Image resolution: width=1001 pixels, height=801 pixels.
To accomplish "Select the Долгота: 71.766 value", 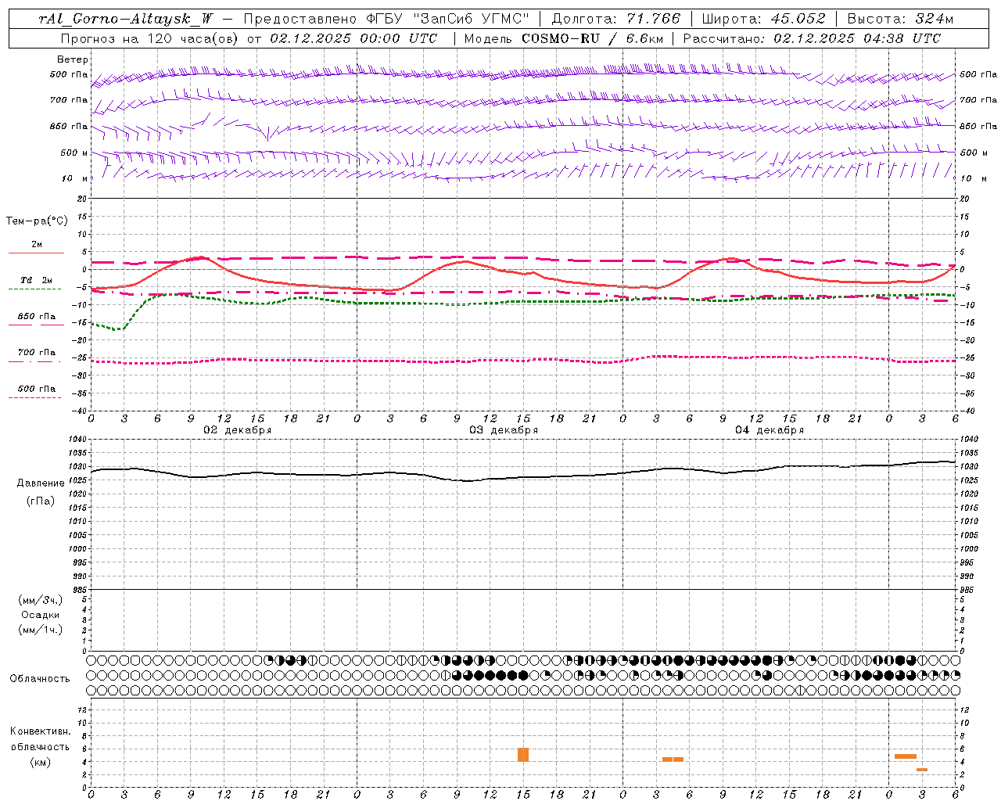I will (x=616, y=19).
